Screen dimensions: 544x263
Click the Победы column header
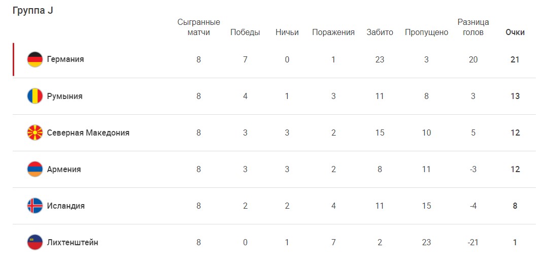tap(245, 32)
